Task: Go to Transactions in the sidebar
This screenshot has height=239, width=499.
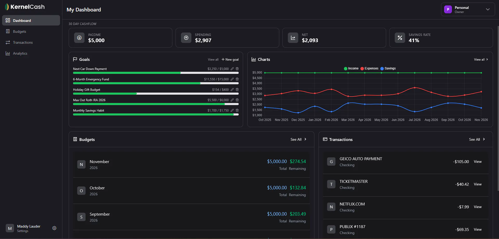Action: pyautogui.click(x=31, y=42)
